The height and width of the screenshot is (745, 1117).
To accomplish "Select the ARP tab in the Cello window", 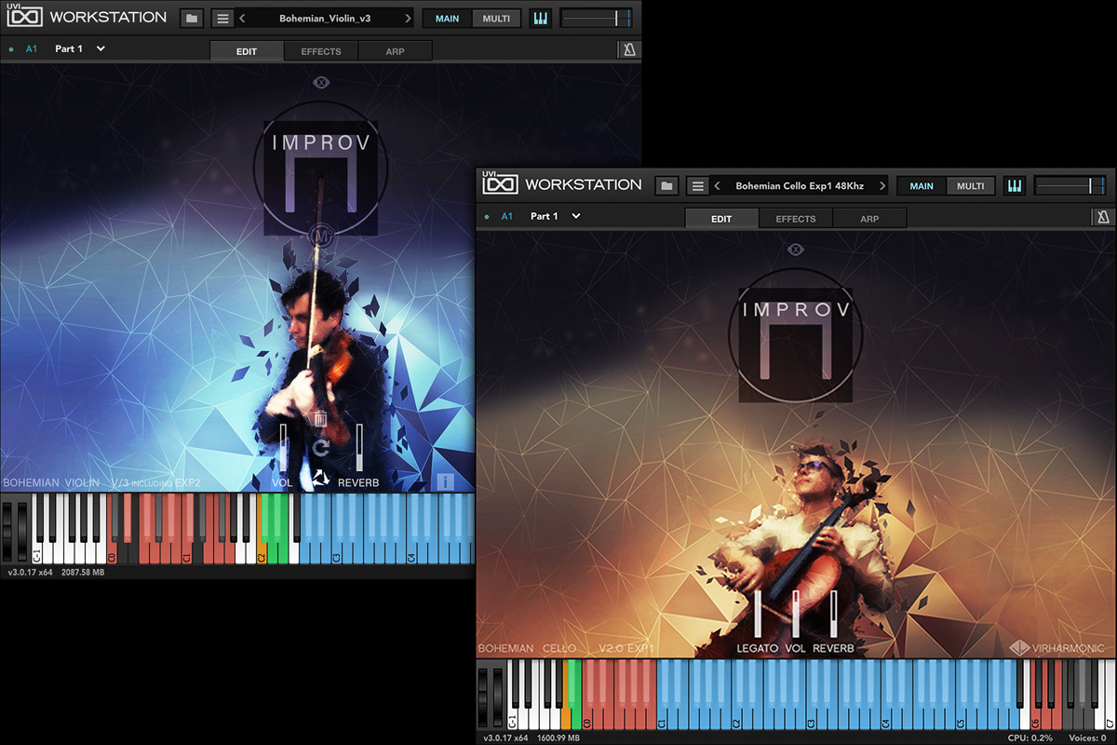I will [869, 219].
